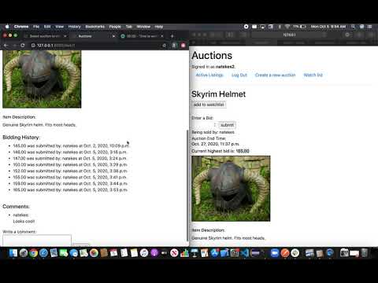Open the Edit menu

[47, 27]
